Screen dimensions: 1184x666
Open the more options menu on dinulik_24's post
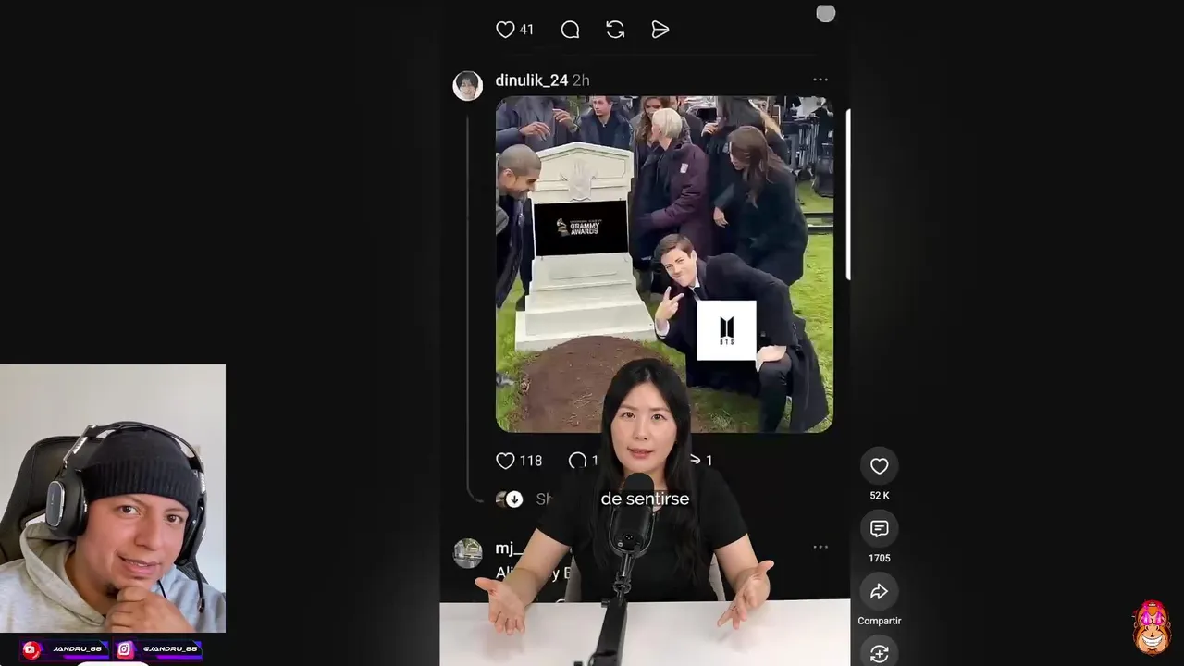coord(820,80)
